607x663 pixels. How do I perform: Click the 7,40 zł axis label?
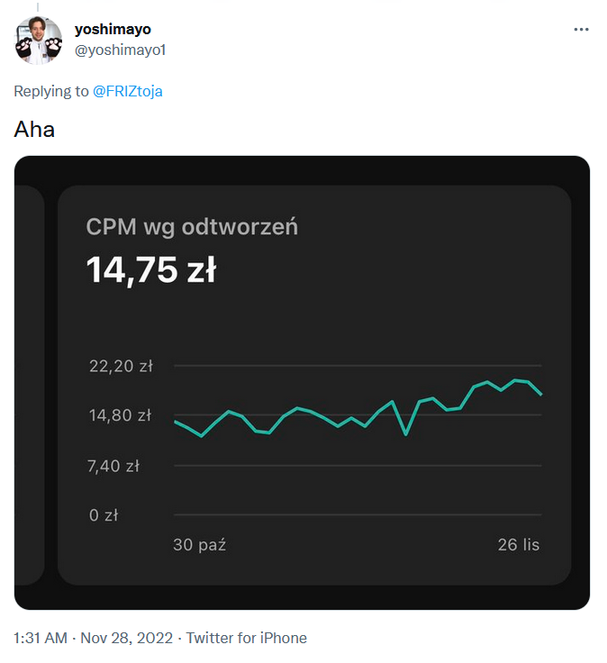(x=113, y=466)
